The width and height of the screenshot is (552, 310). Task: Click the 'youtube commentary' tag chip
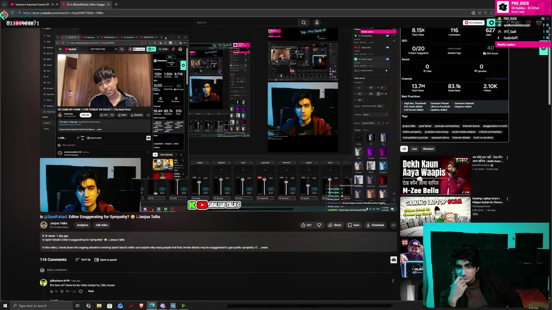click(x=447, y=126)
